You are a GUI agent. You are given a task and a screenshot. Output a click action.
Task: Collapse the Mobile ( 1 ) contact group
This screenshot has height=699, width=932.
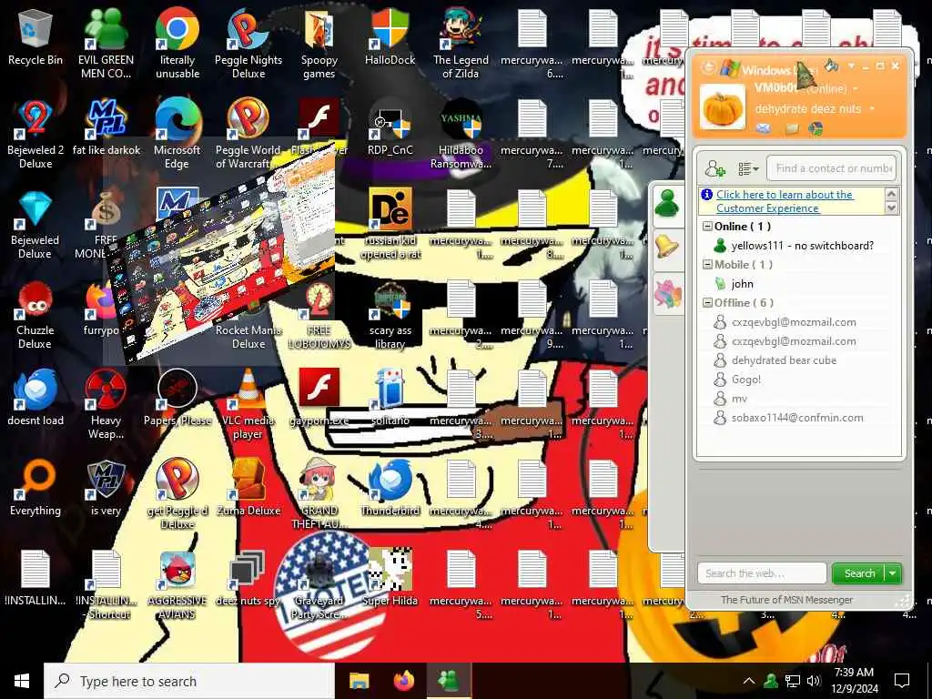click(707, 265)
